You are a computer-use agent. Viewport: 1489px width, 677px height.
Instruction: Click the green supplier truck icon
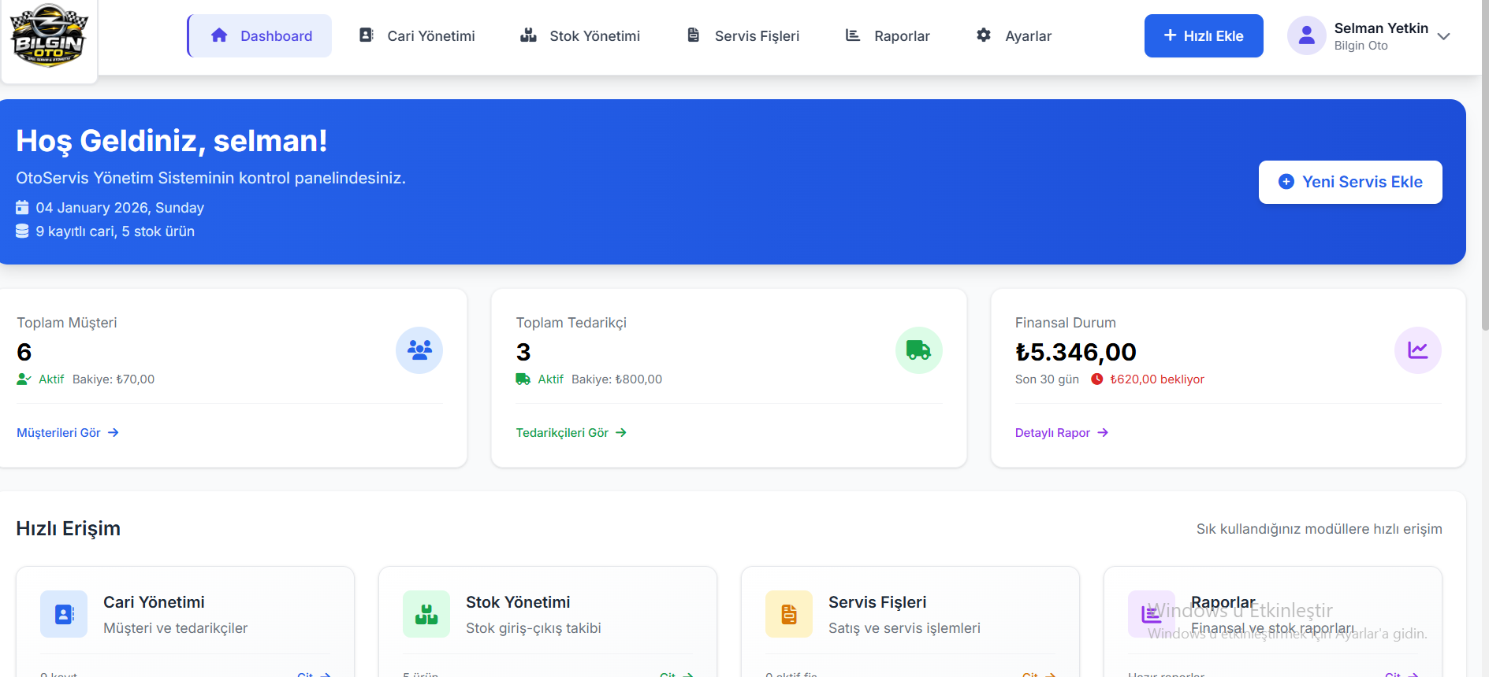918,350
